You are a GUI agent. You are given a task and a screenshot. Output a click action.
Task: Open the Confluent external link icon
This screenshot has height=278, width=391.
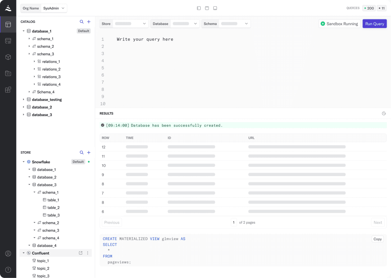pos(80,253)
